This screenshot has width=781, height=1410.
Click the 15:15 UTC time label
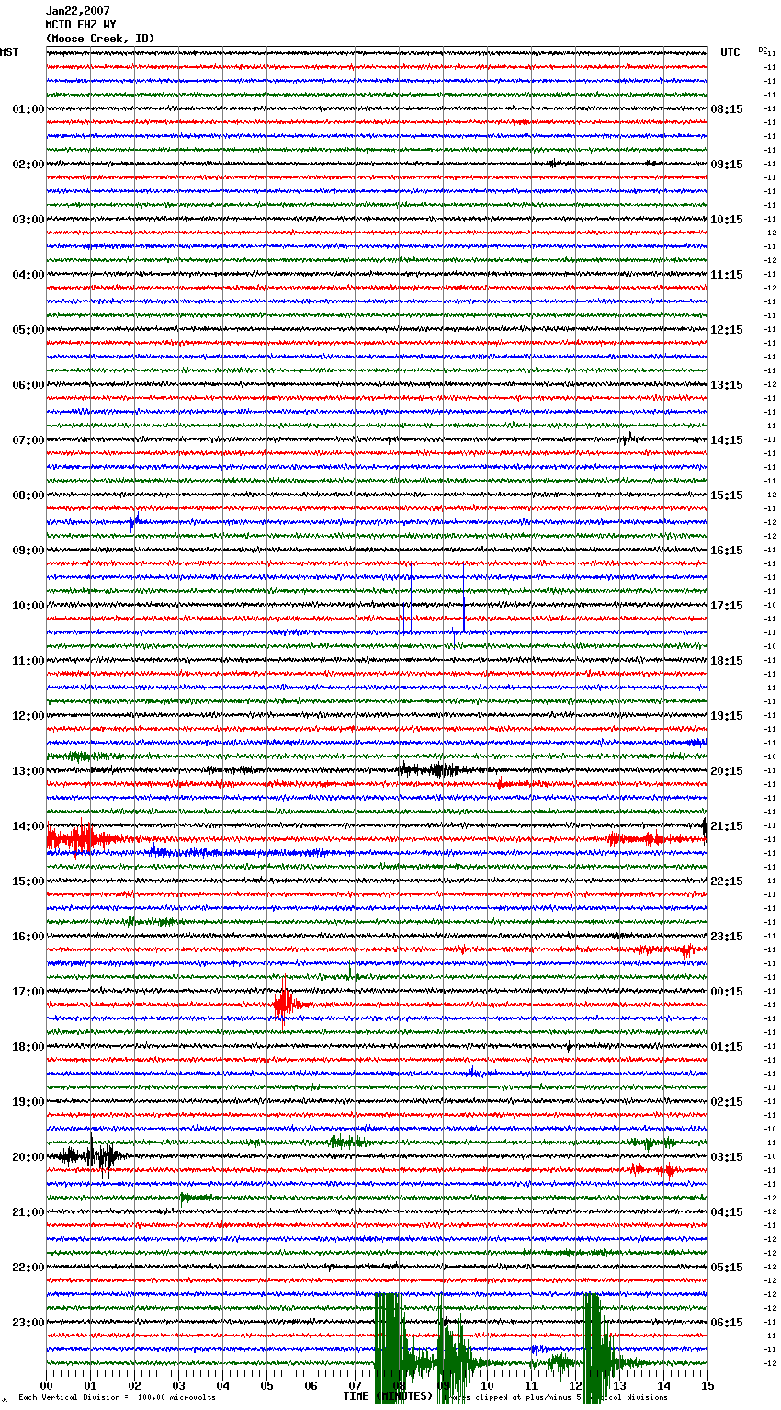pos(727,495)
